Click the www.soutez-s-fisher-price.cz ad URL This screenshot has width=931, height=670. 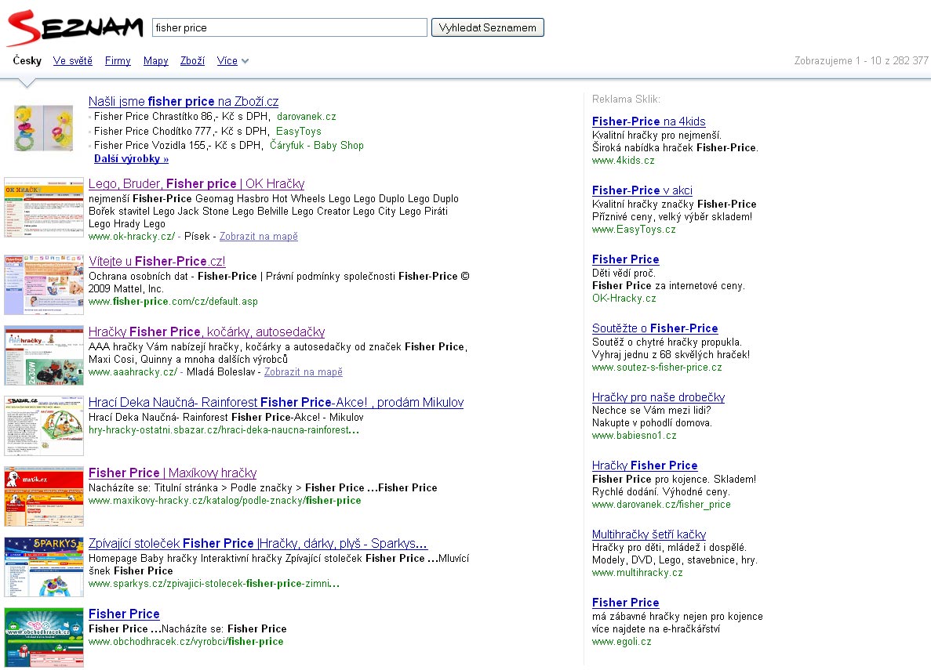pyautogui.click(x=656, y=368)
